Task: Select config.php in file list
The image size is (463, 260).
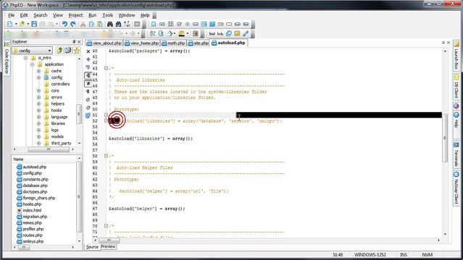Action: pyautogui.click(x=32, y=173)
